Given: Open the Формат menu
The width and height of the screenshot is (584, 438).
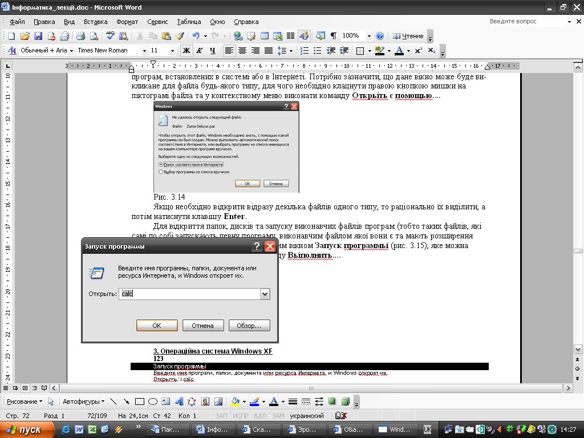Looking at the screenshot, I should tap(127, 22).
